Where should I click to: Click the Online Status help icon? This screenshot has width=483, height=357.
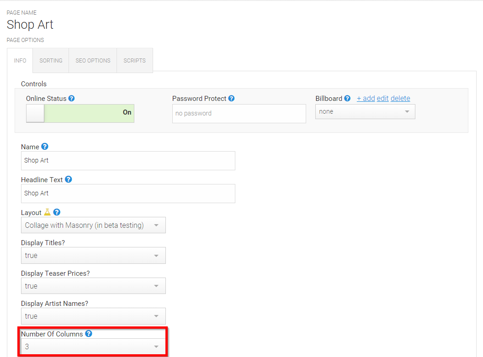(71, 99)
